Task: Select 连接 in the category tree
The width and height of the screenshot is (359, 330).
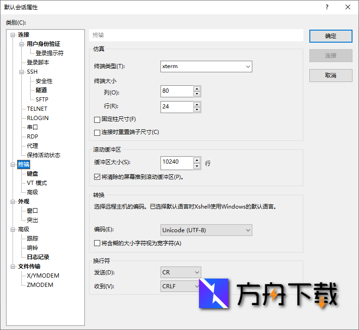Action: [24, 35]
